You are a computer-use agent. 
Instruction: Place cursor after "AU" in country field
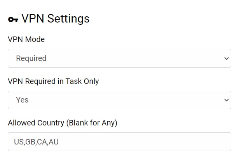pos(59,142)
